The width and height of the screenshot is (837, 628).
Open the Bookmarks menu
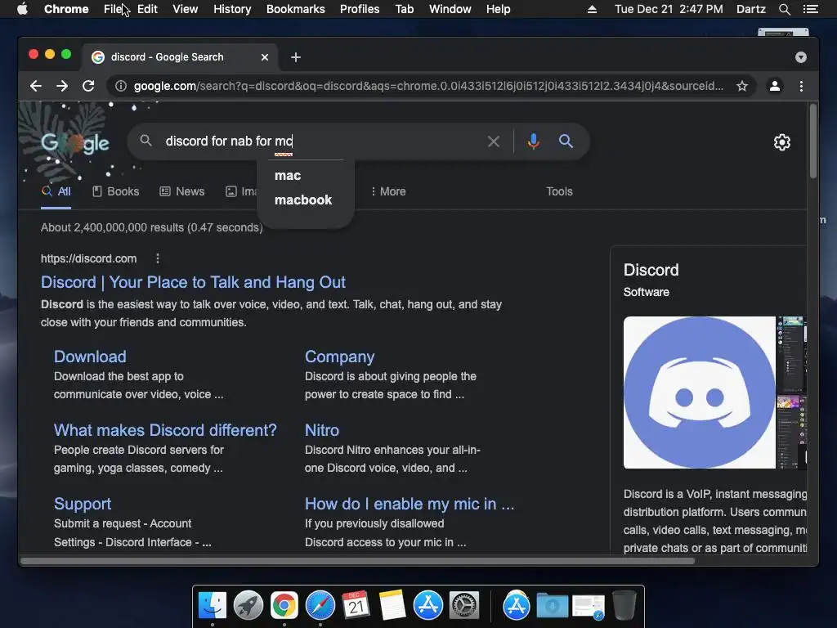click(x=296, y=9)
